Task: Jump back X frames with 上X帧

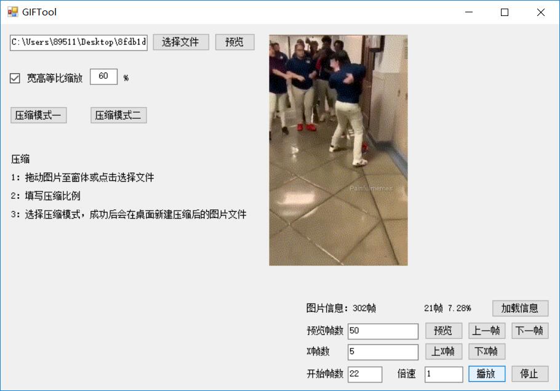Action: pos(444,352)
